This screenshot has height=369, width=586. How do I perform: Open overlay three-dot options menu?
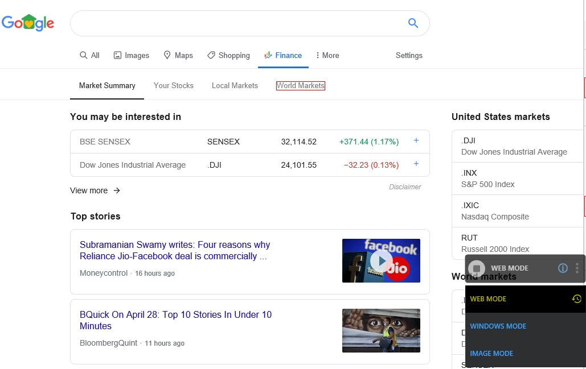click(577, 268)
